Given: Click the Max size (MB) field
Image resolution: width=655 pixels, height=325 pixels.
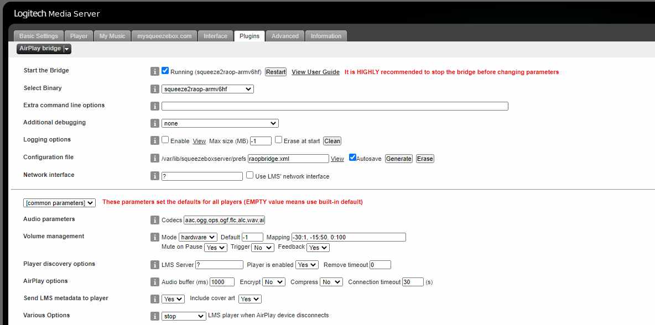Looking at the screenshot, I should [261, 141].
